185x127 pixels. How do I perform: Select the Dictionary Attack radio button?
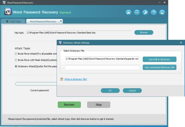(x=16, y=66)
